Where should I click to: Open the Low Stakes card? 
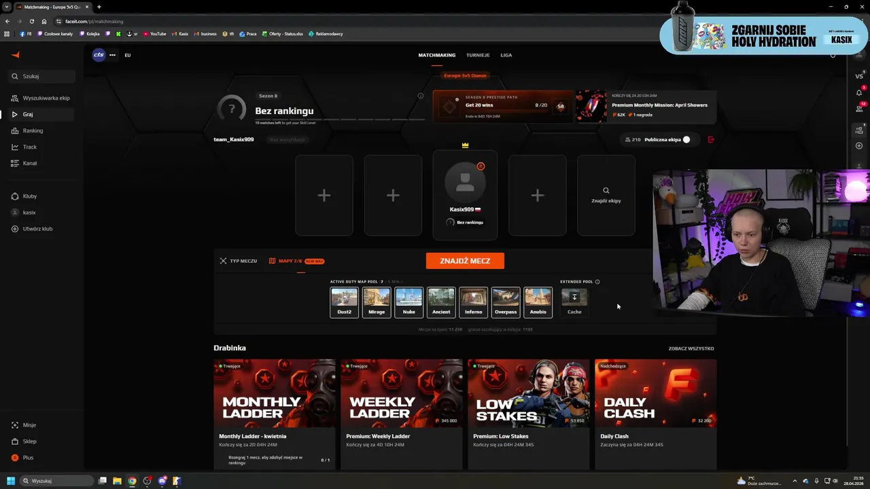tap(529, 414)
